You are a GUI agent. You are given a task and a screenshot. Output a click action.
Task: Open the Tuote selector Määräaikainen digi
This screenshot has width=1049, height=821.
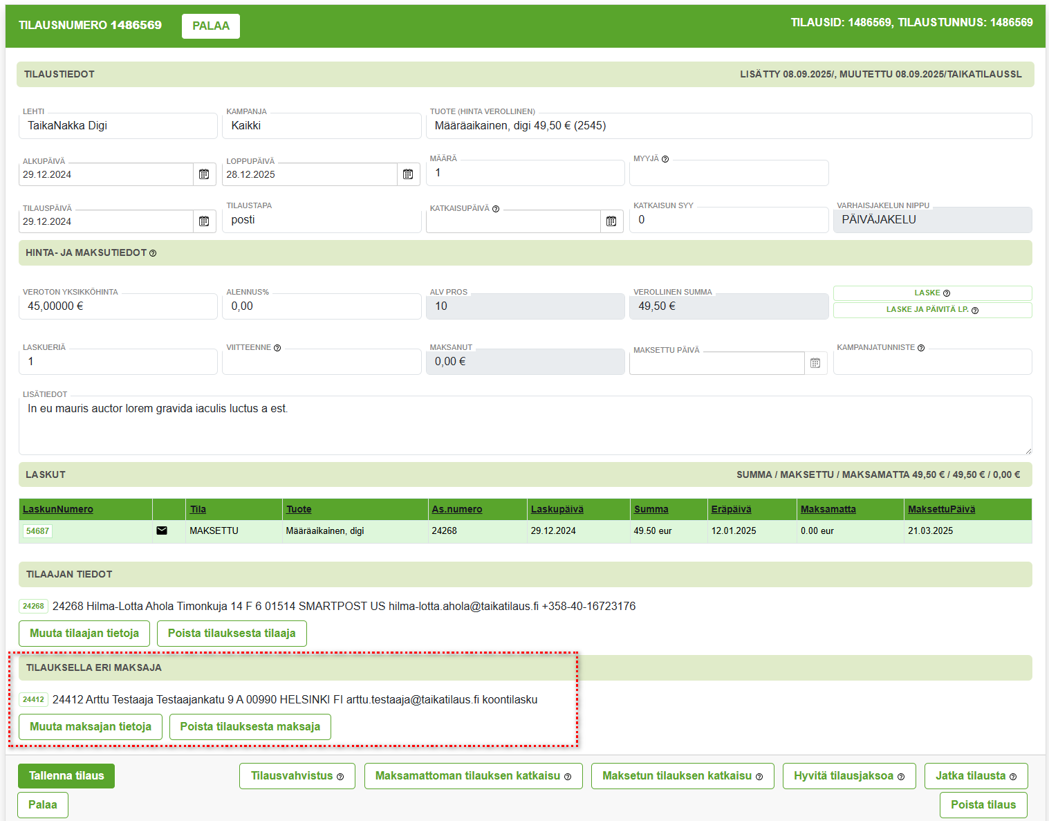(730, 126)
